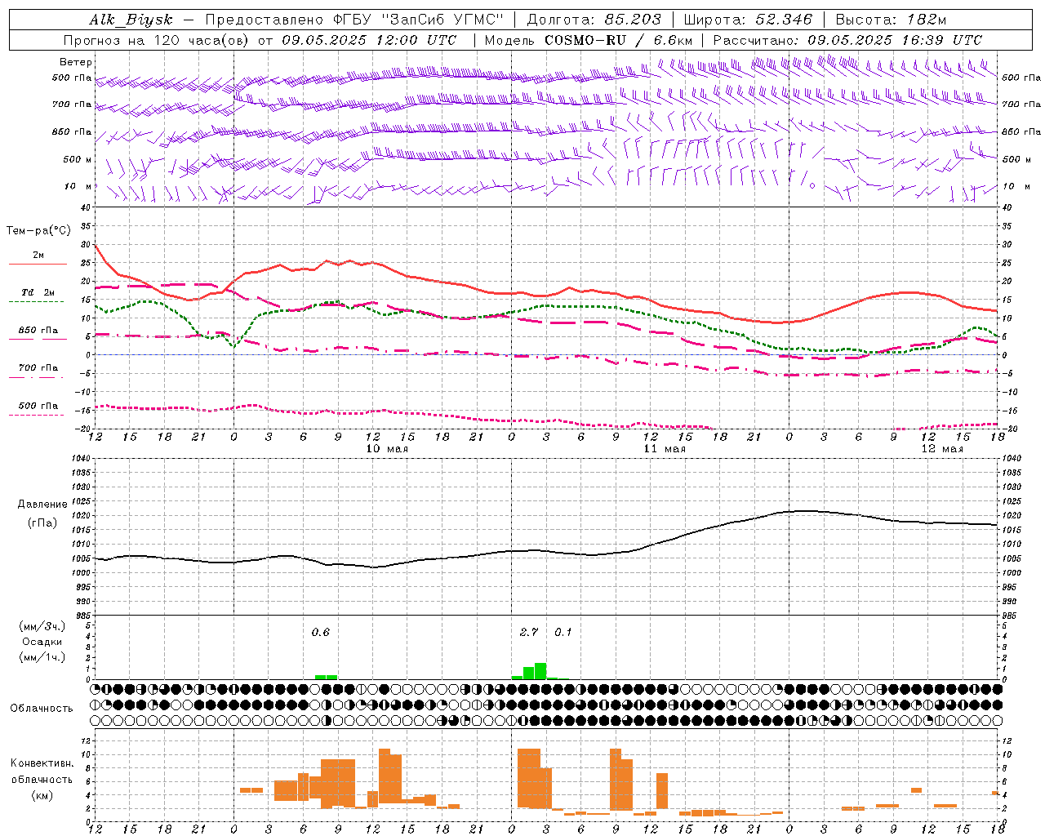This screenshot has width=1045, height=836.
Task: Click the (мм/3ч.) precipitation unit label
Action: click(x=42, y=626)
